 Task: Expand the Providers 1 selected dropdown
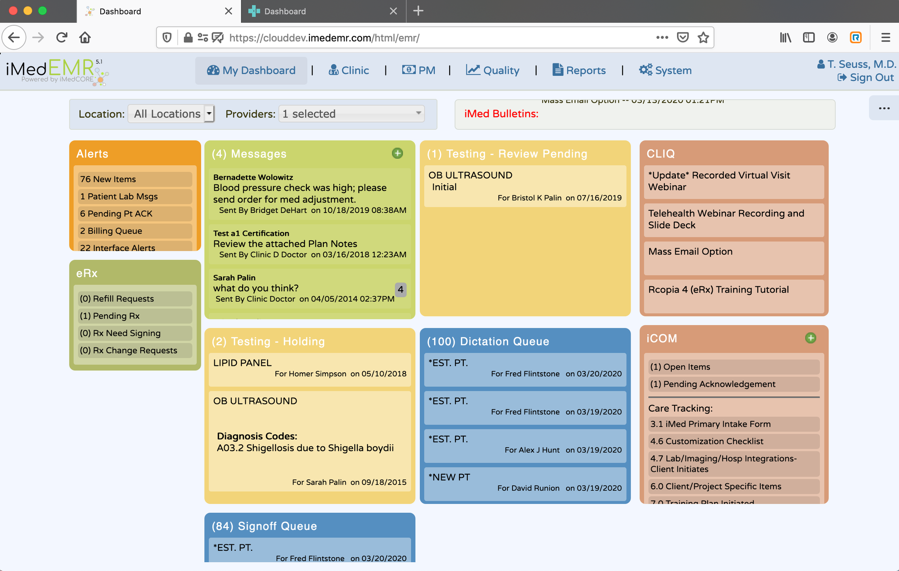point(351,114)
